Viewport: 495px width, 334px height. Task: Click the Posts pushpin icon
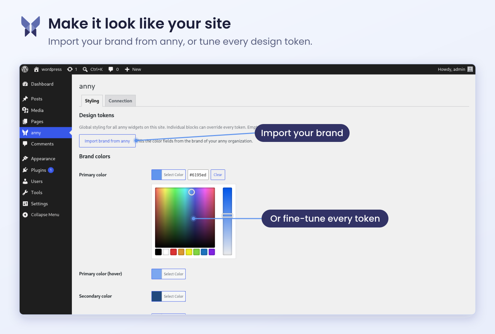pyautogui.click(x=25, y=99)
